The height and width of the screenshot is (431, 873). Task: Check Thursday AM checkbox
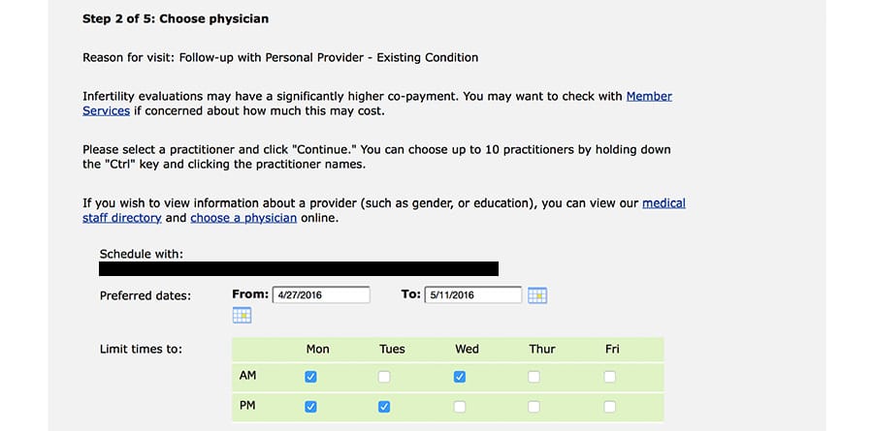533,377
